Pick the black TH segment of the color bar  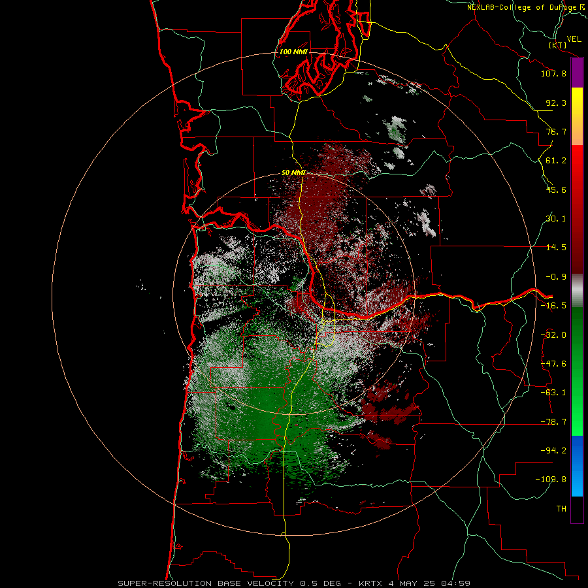577,509
